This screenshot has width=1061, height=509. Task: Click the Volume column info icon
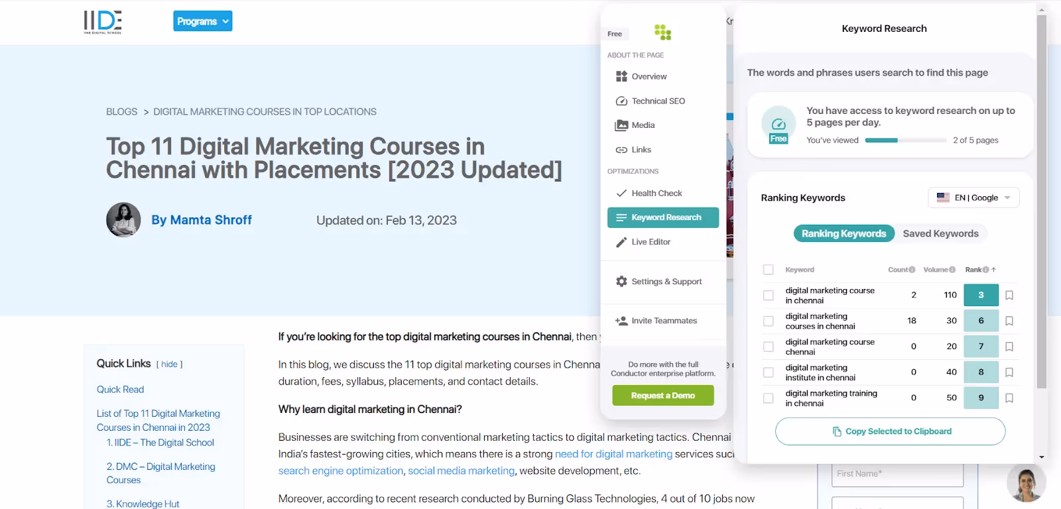click(952, 270)
